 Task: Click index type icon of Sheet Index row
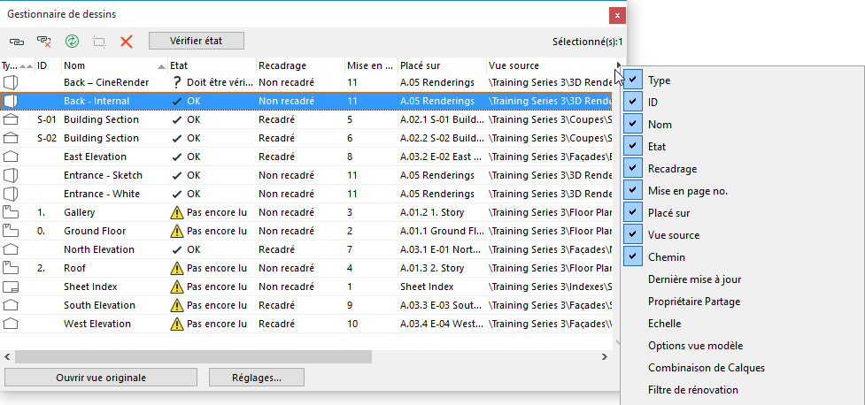click(11, 287)
